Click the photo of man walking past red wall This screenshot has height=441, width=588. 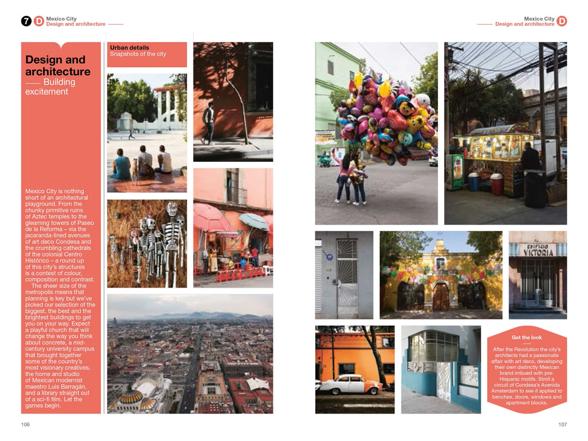point(233,102)
